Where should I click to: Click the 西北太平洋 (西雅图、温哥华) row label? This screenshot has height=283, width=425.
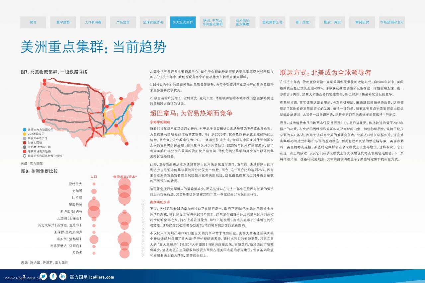click(60, 225)
